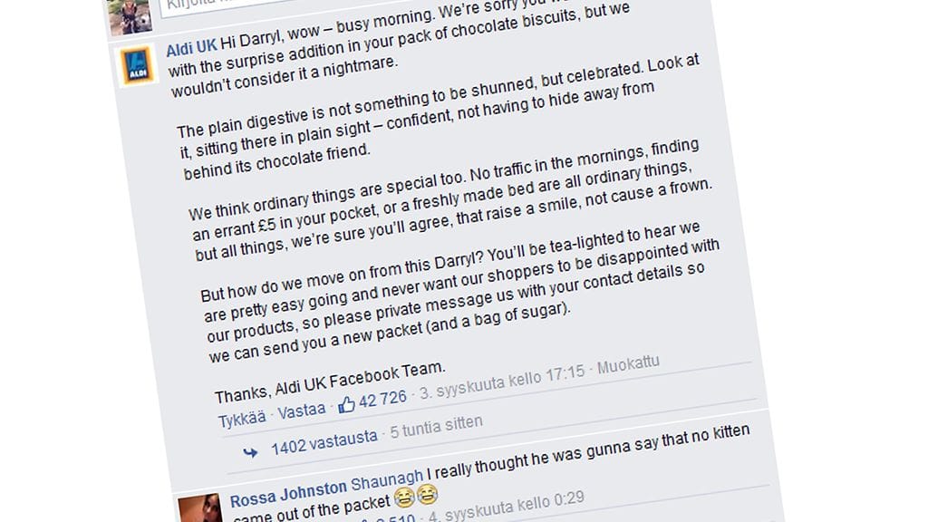Click the first laughing emoji in Rossa's comment
The width and height of the screenshot is (928, 522).
pos(404,498)
